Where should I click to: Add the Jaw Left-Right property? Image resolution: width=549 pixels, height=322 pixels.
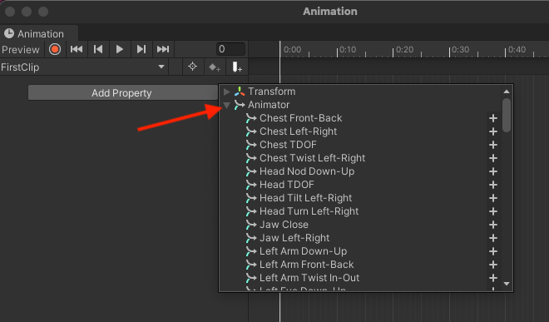[493, 238]
